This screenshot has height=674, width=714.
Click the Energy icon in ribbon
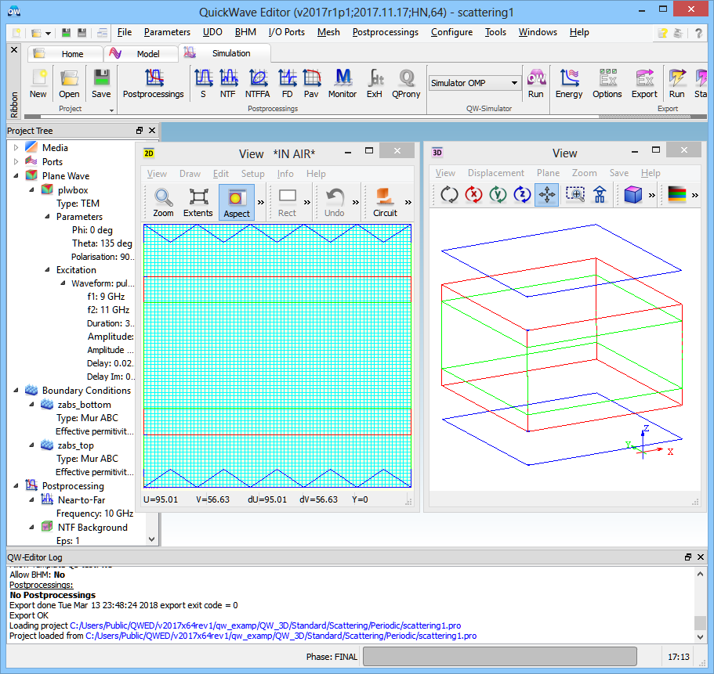pyautogui.click(x=569, y=83)
